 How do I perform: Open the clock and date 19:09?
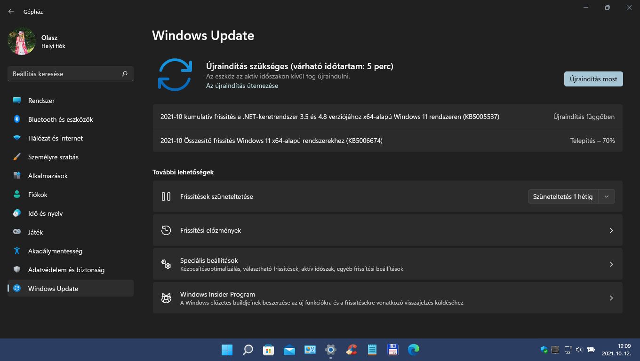click(x=617, y=349)
